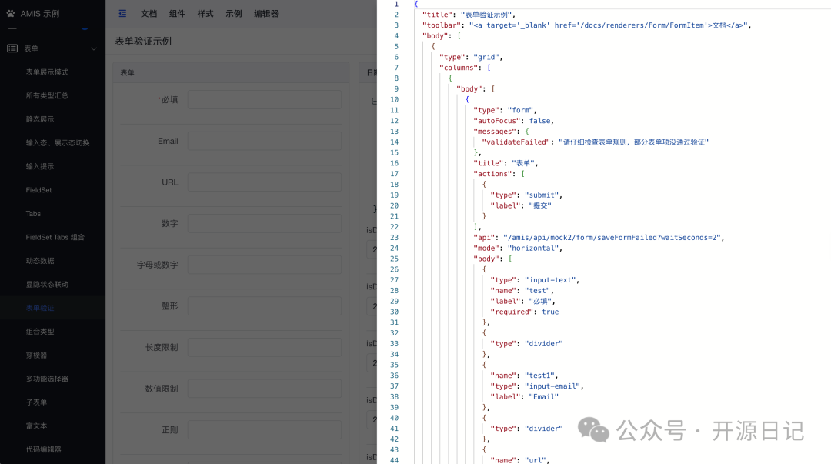Select 表单展示模式 in the sidebar

[47, 72]
